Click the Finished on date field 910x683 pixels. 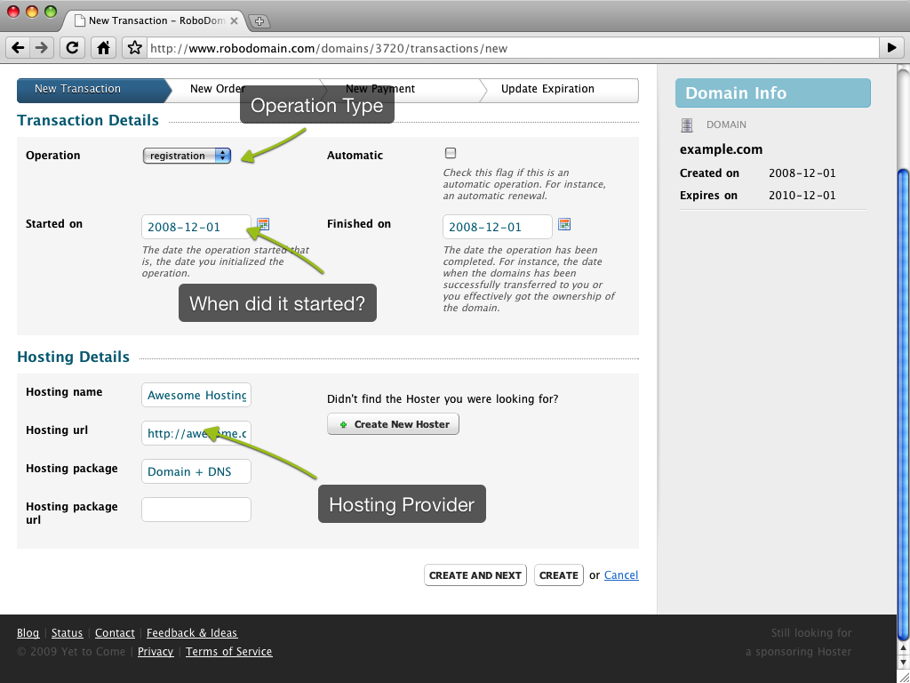[498, 227]
